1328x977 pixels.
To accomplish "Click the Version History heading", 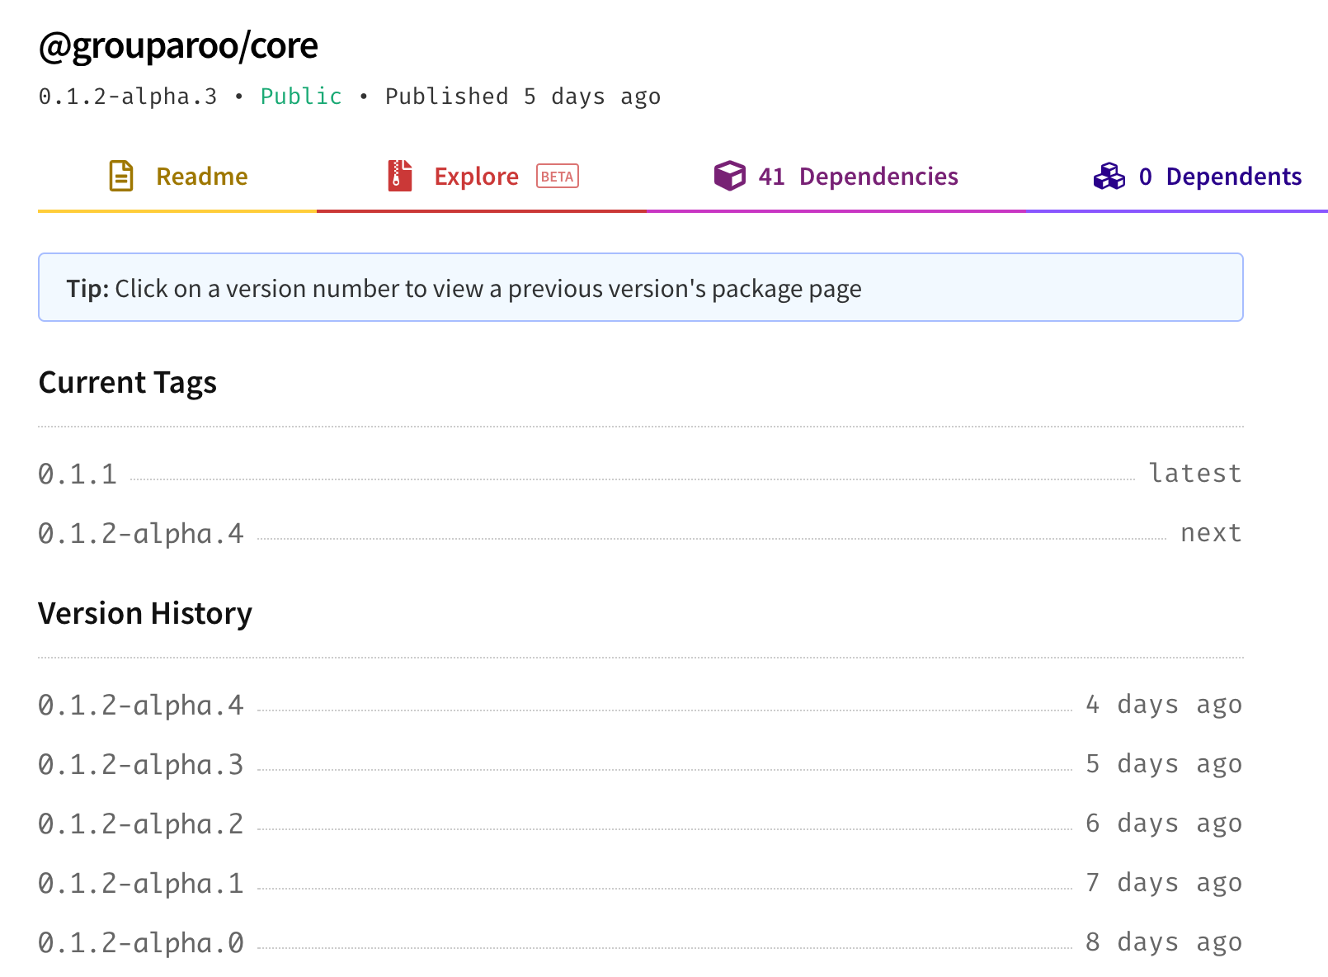I will [x=145, y=614].
